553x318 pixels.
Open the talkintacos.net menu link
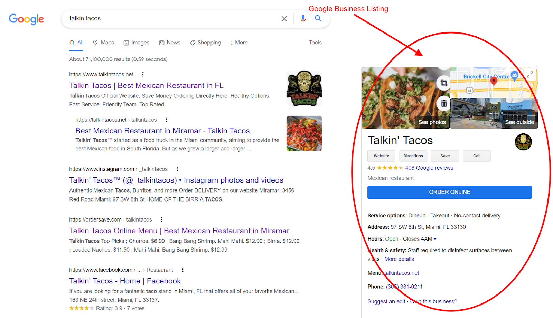pyautogui.click(x=401, y=273)
